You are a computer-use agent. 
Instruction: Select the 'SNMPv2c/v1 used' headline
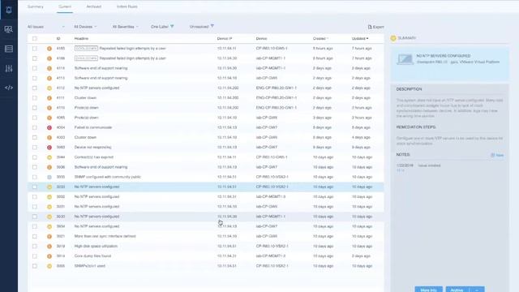tap(90, 266)
